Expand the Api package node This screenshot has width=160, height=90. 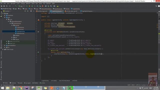[x=12, y=37]
